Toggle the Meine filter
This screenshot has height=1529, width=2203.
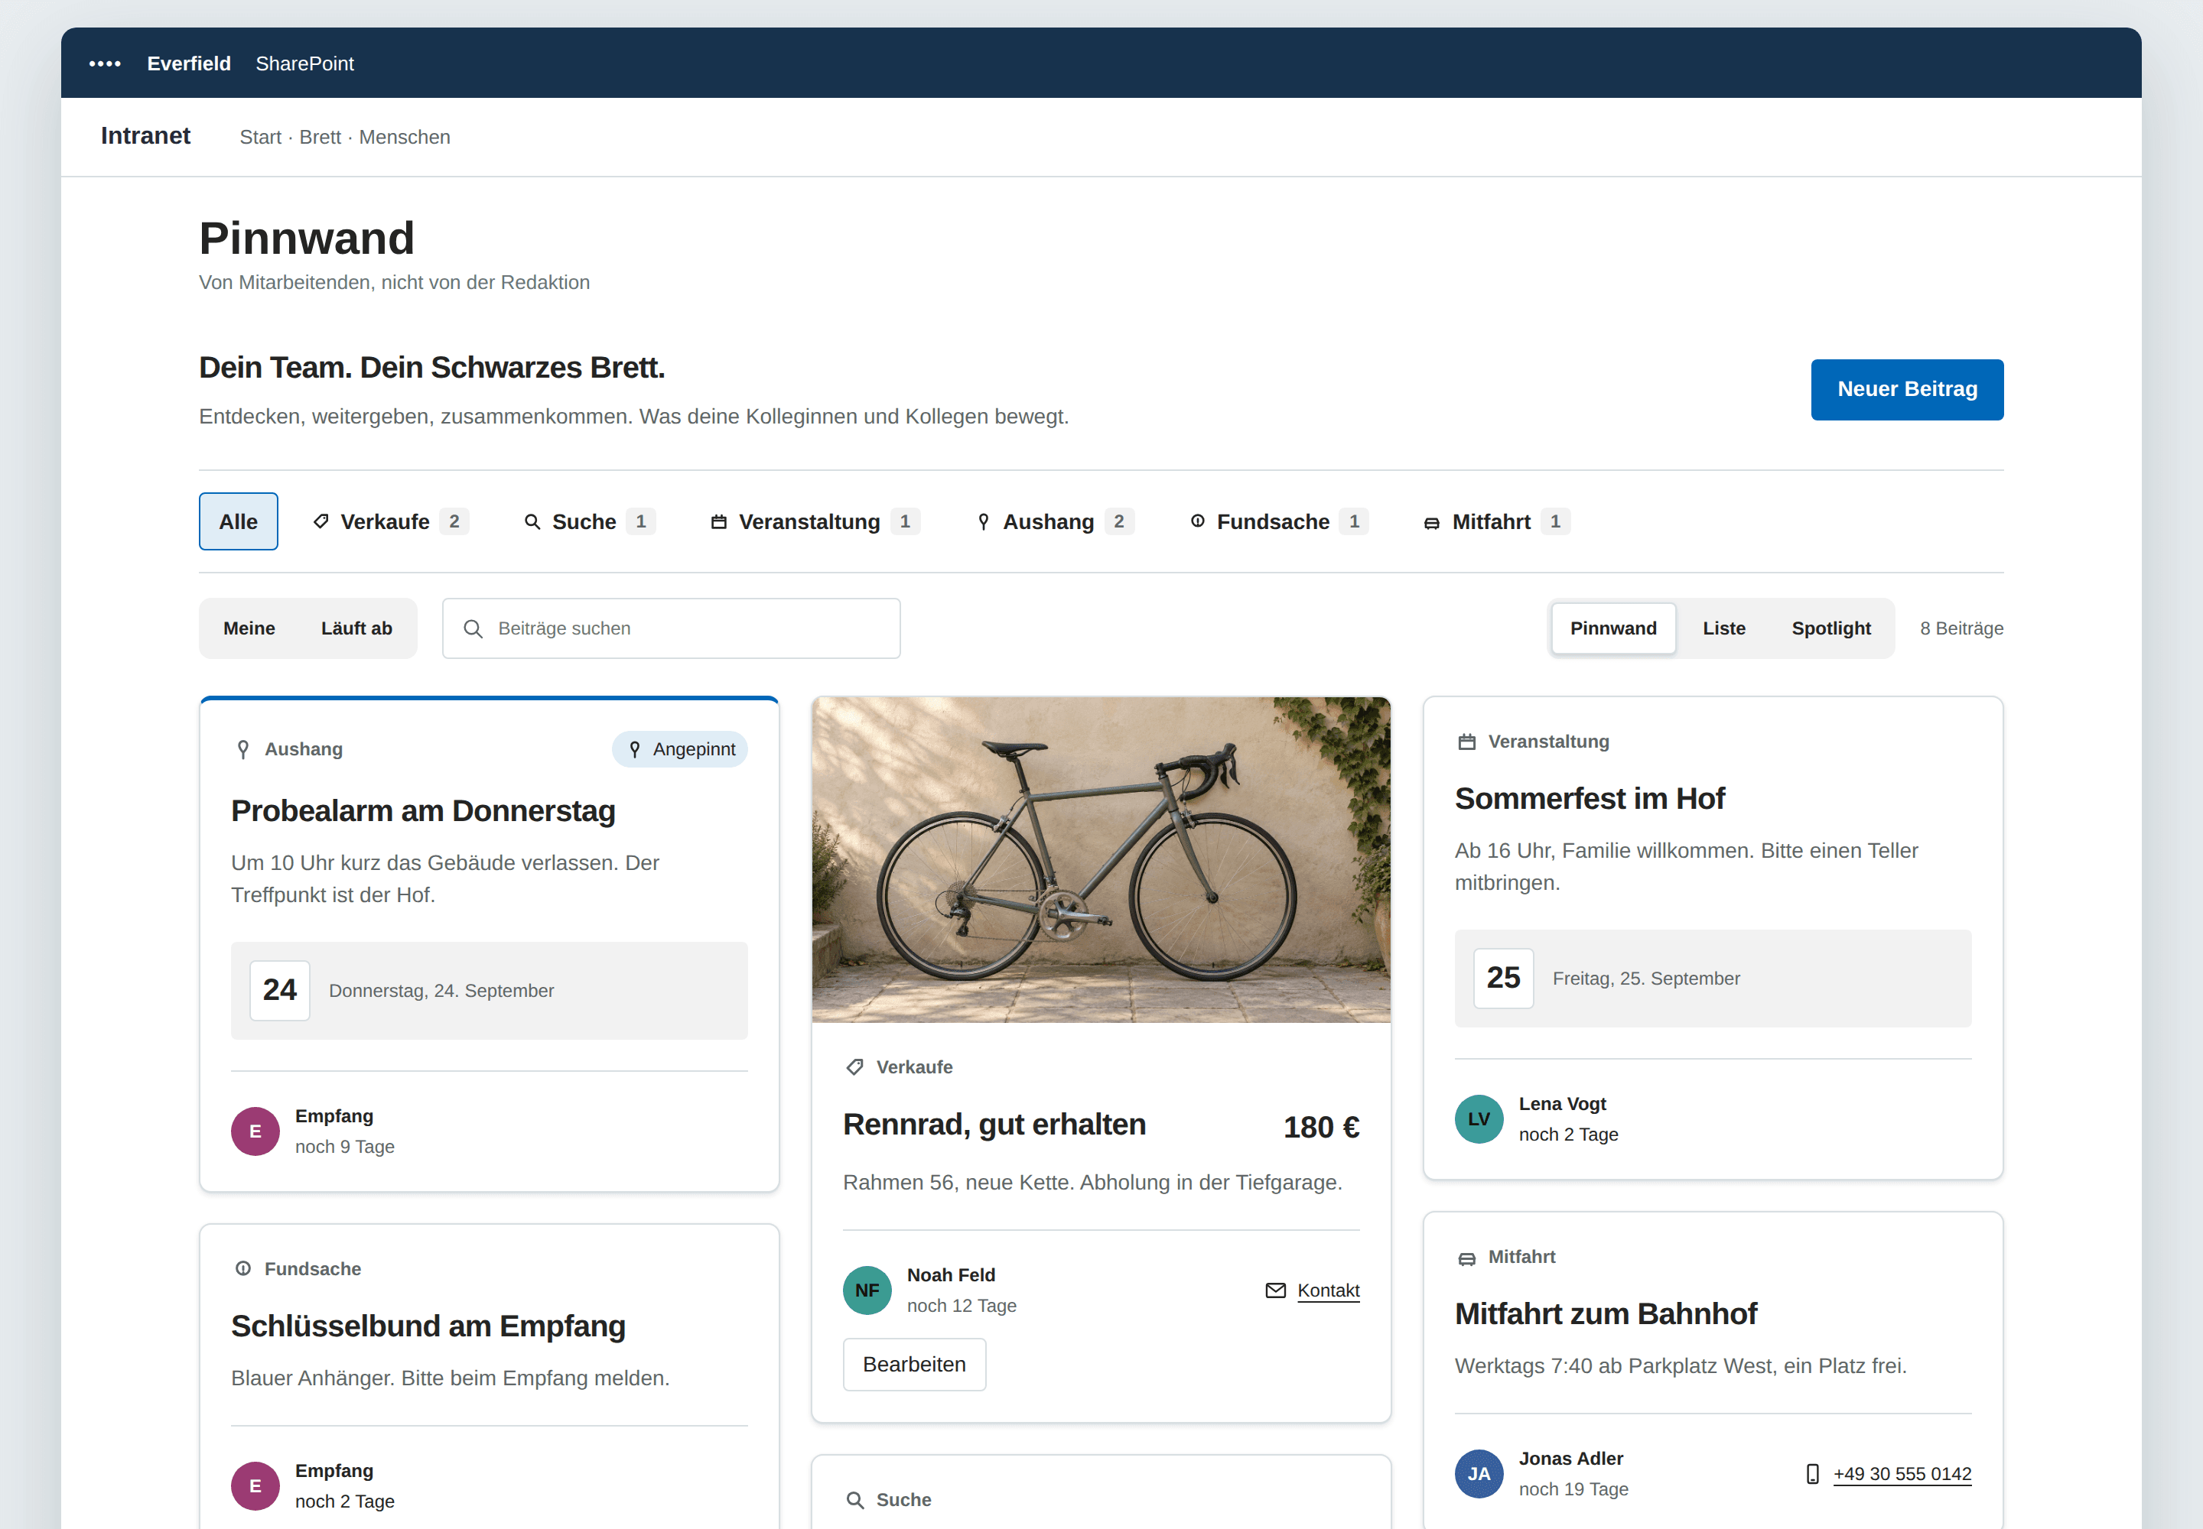tap(249, 628)
